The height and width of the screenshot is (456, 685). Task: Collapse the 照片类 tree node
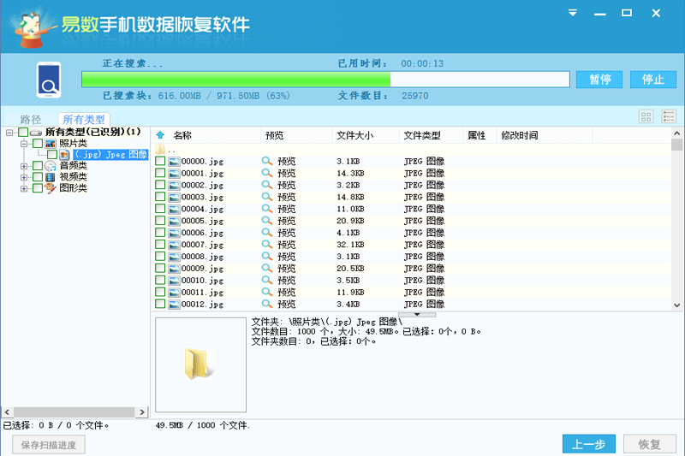point(25,144)
